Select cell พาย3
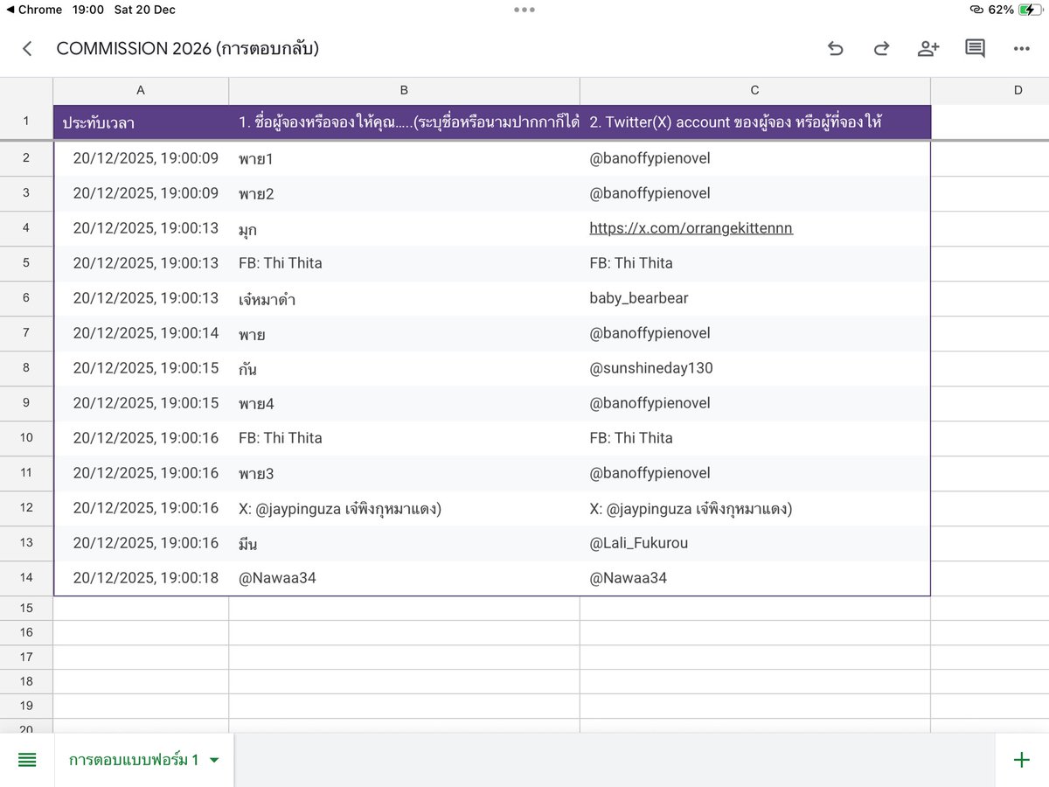1049x787 pixels. click(404, 473)
